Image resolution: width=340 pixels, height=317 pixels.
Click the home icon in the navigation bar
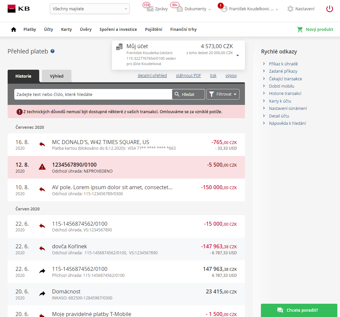(x=13, y=29)
